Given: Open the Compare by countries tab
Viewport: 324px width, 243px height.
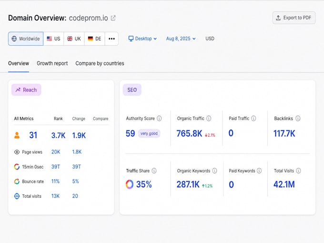Looking at the screenshot, I should [100, 63].
